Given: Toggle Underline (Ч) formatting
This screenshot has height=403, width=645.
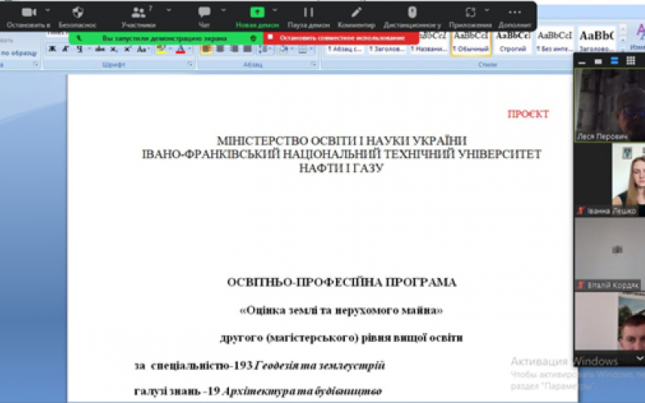Looking at the screenshot, I should (79, 49).
